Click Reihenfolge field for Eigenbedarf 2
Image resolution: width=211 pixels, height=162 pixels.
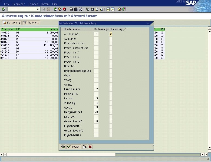(96, 135)
